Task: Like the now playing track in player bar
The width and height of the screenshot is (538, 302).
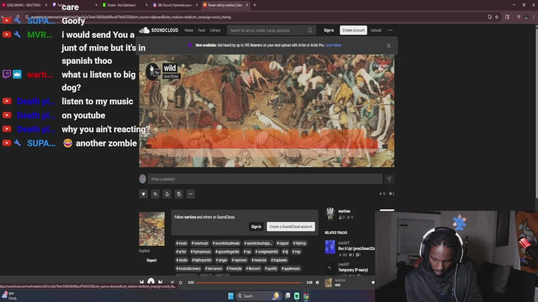Action: tap(373, 282)
